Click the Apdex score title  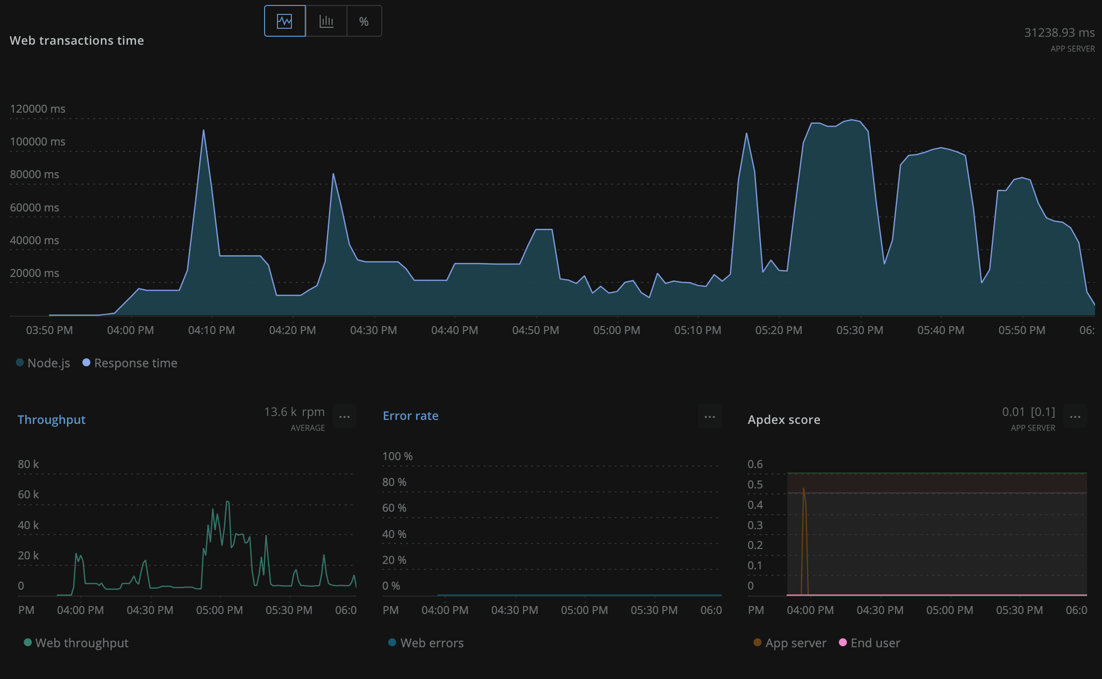point(784,419)
